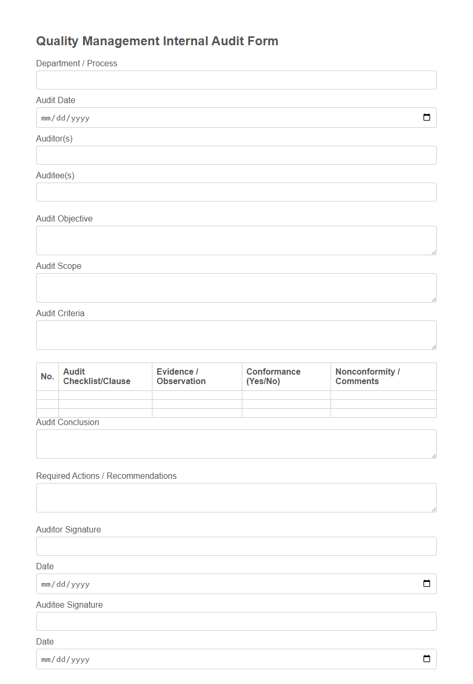Click the resize grip of Audit Conclusion box
Screen dimensions: 473x684
434,456
